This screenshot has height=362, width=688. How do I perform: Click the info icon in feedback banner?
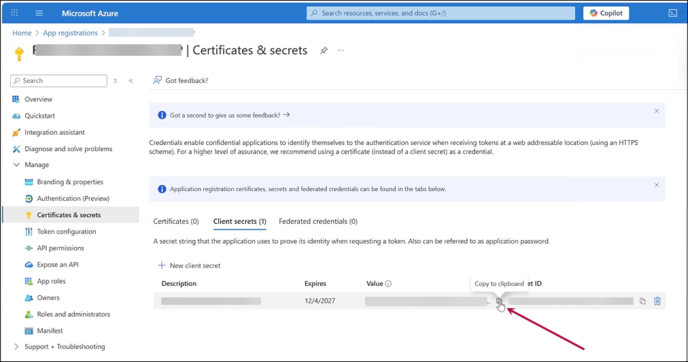coord(162,115)
